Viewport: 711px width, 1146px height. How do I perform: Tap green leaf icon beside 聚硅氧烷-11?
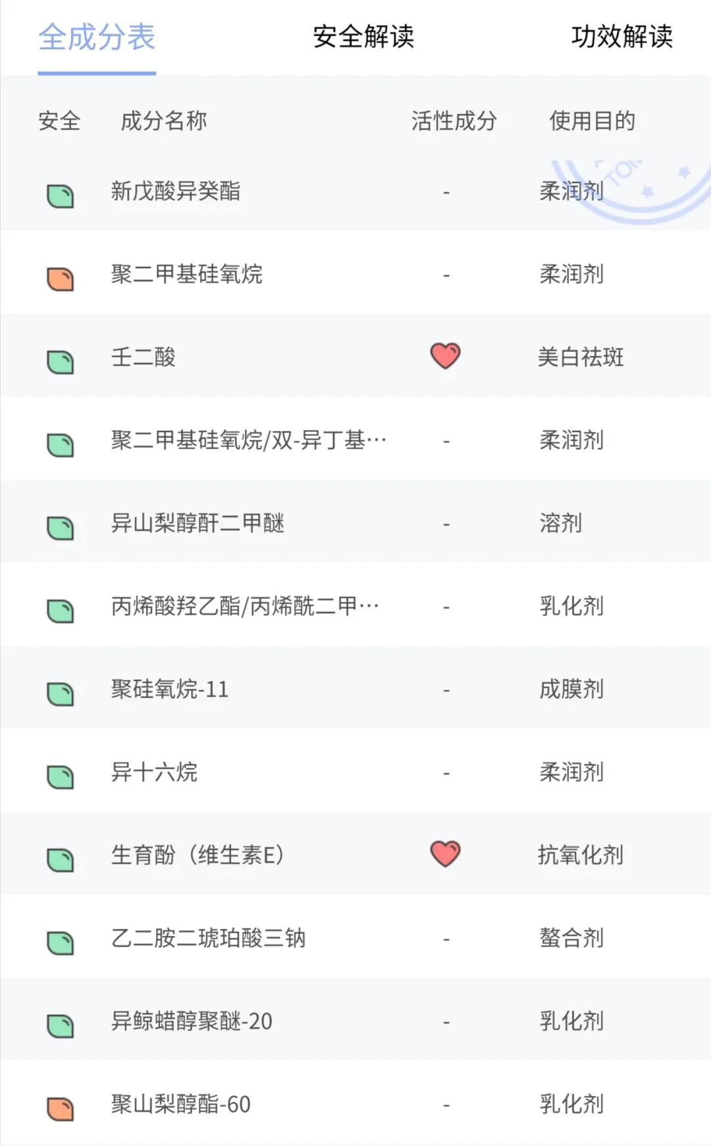click(x=60, y=694)
